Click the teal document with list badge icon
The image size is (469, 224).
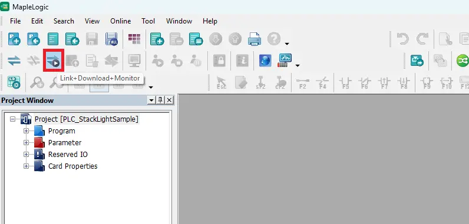pyautogui.click(x=196, y=39)
